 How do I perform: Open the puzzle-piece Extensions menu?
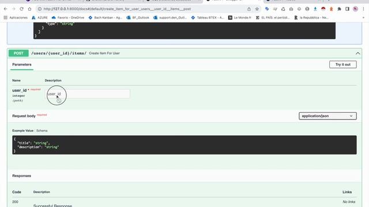pyautogui.click(x=339, y=9)
